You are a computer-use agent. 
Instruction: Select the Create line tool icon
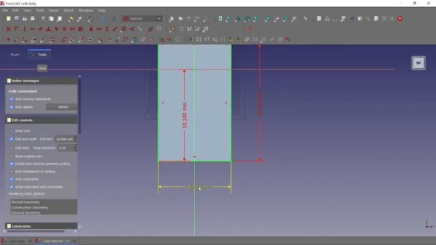tap(16, 39)
